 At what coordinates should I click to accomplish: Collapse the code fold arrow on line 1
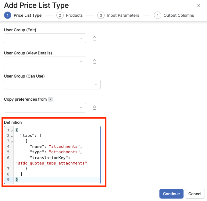click(x=12, y=130)
